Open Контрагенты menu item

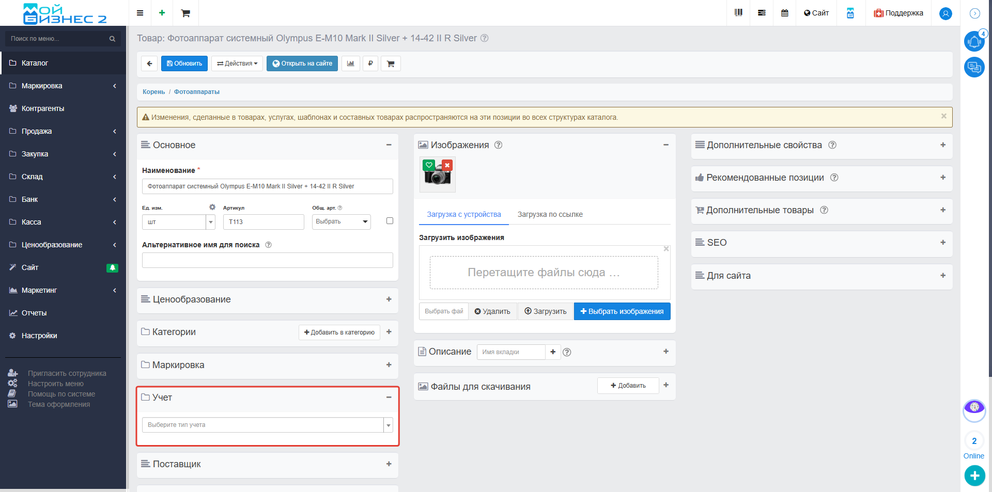click(x=63, y=108)
